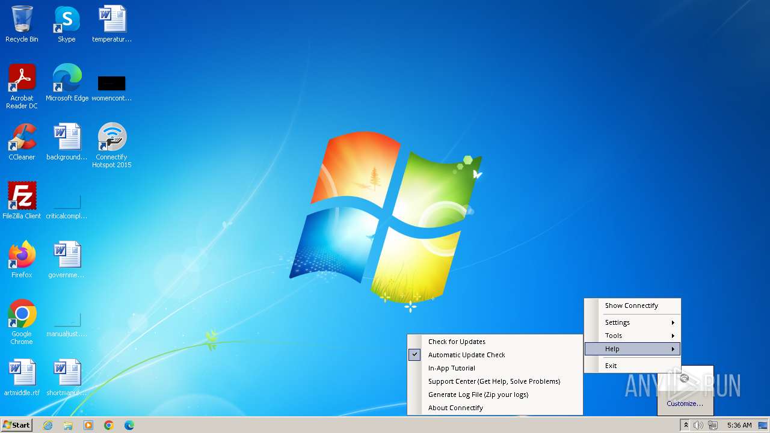This screenshot has width=770, height=433.
Task: Select the highlighted Help menu entry
Action: pyautogui.click(x=632, y=349)
